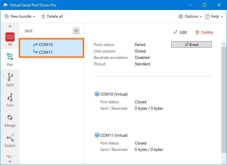Close the Virtual Serial Port Driver window
This screenshot has height=165, width=227.
219,5
